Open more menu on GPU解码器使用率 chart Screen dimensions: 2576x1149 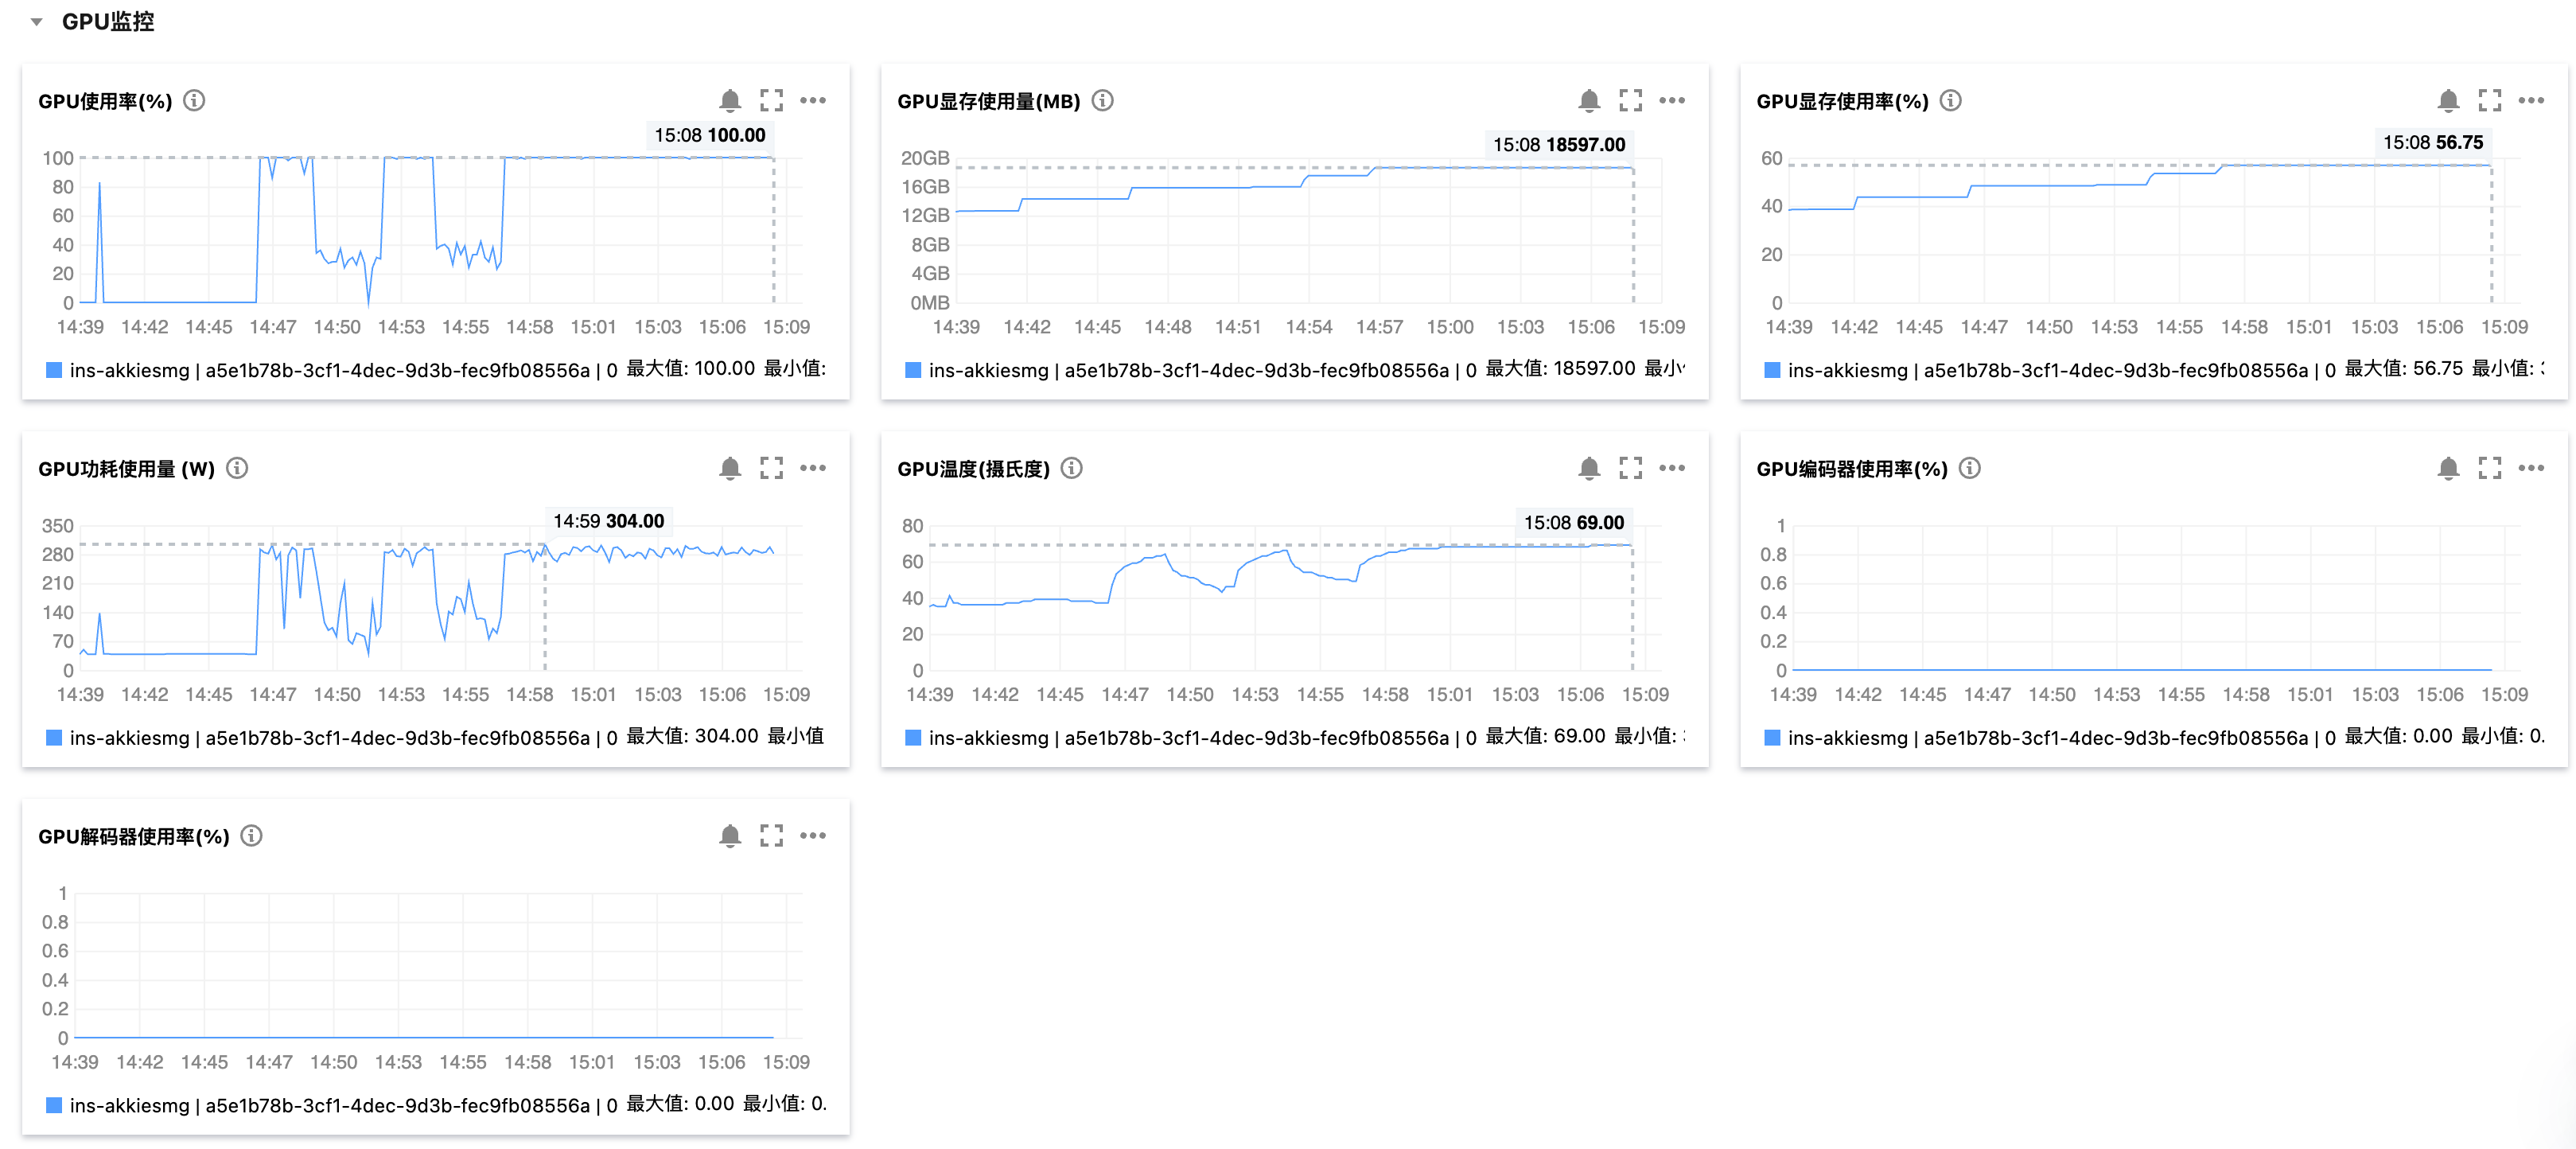point(813,836)
